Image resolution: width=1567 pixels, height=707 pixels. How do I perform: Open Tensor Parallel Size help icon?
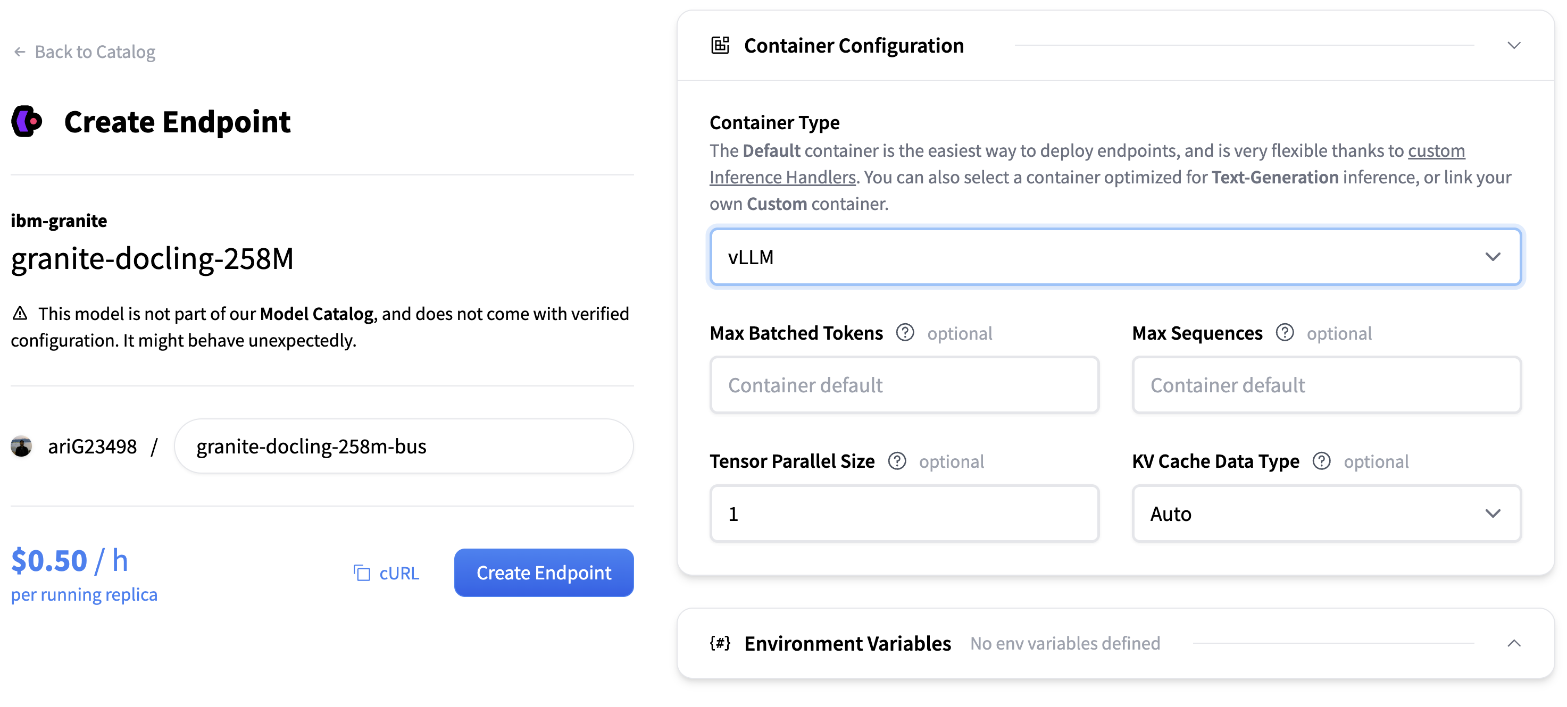[x=897, y=461]
